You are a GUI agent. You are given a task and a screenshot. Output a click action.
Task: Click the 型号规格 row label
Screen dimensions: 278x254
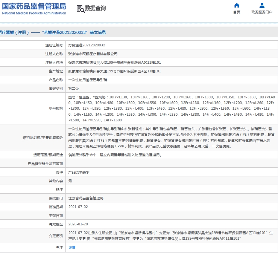(x=56, y=109)
